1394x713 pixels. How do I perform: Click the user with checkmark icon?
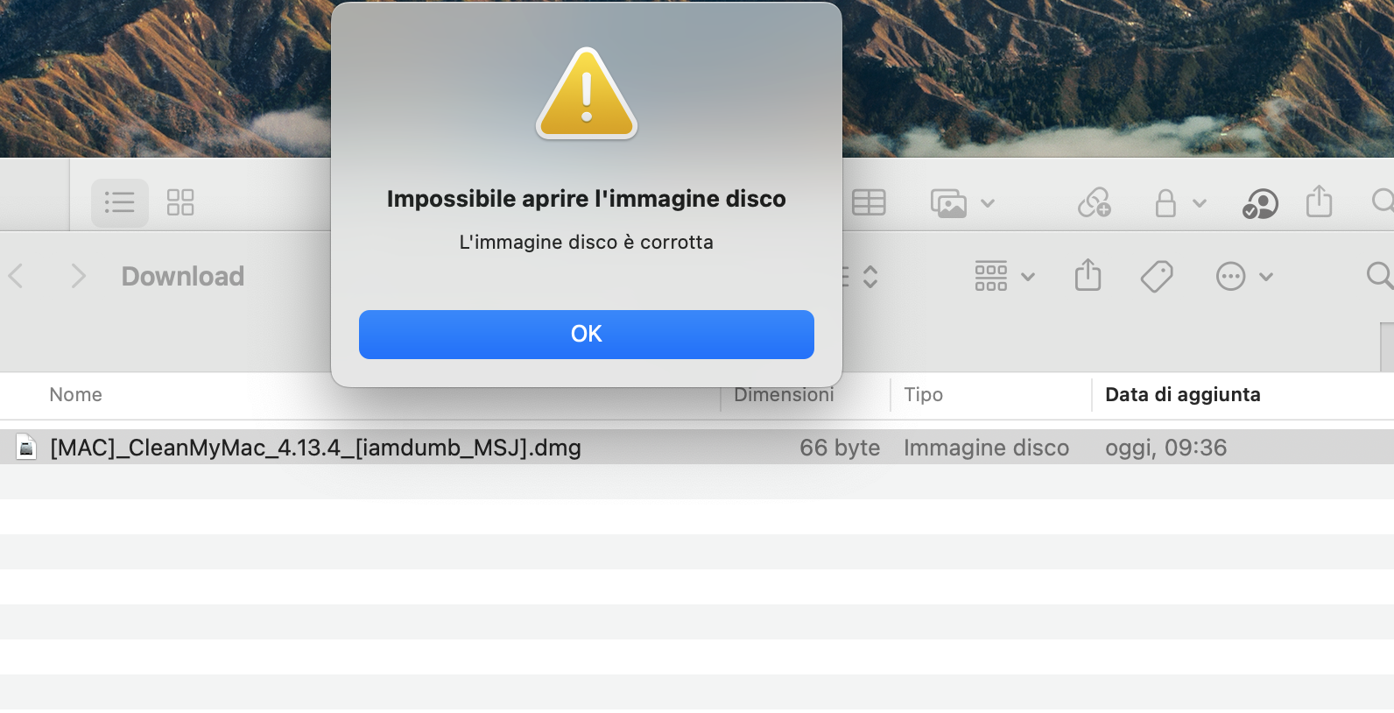pos(1260,203)
